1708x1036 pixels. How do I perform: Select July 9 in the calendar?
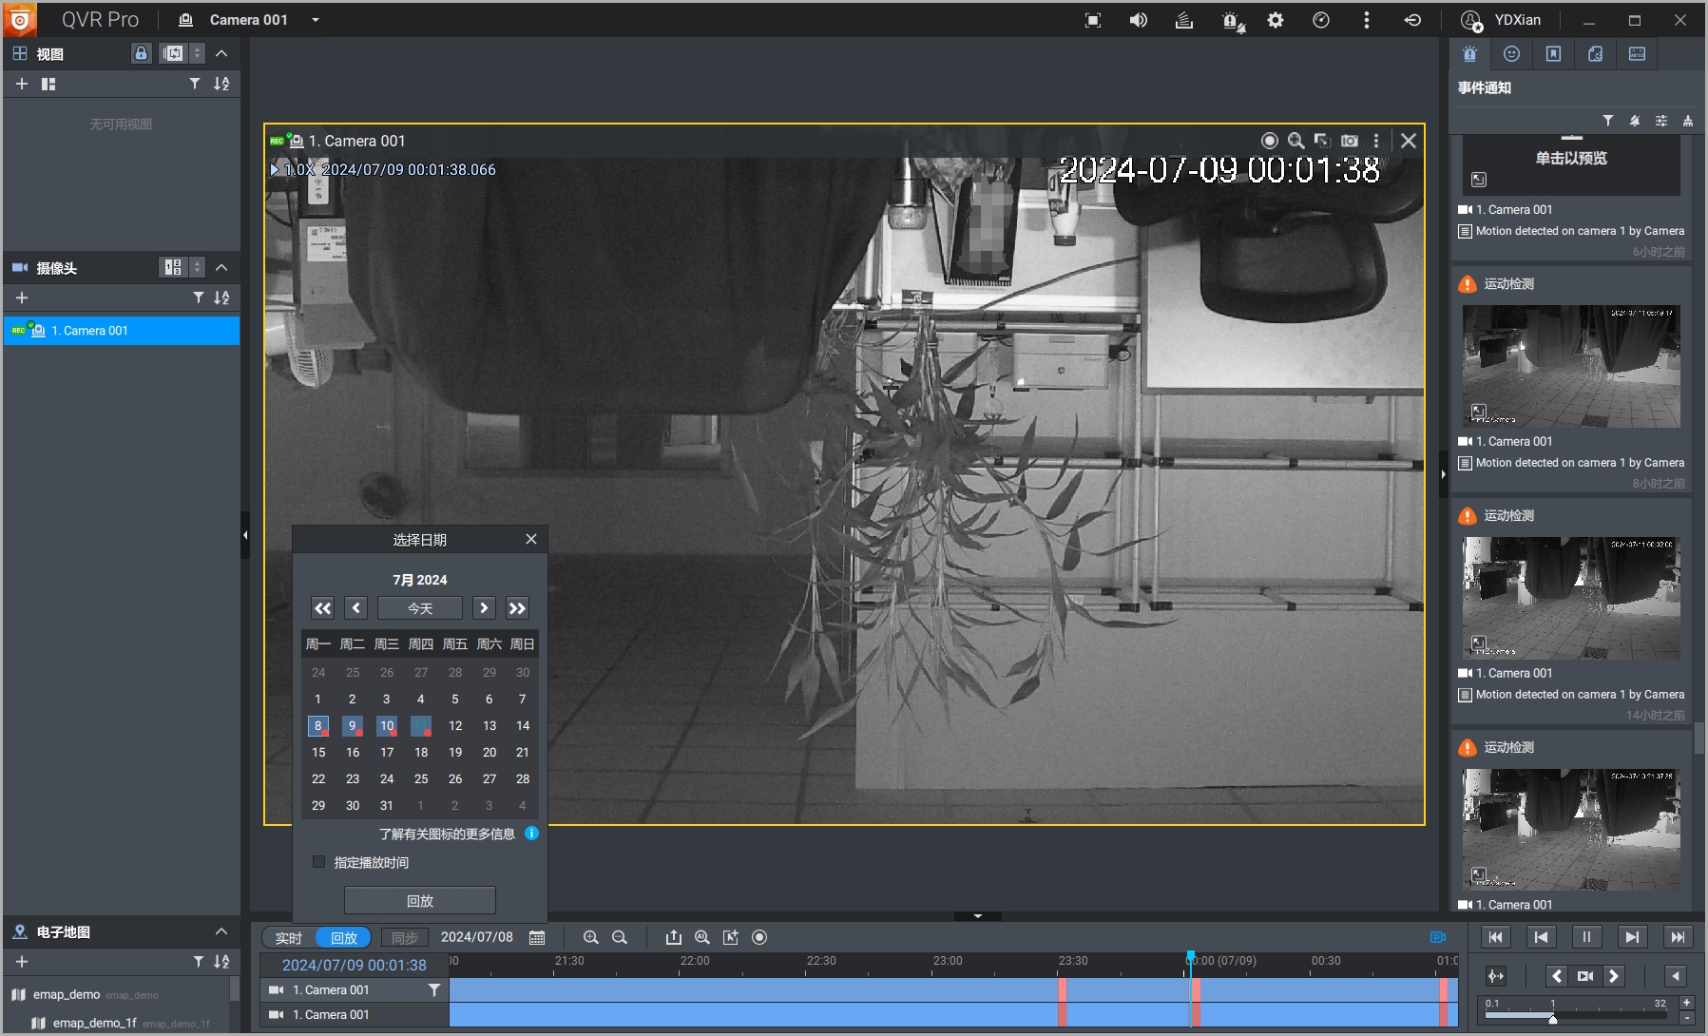point(353,726)
